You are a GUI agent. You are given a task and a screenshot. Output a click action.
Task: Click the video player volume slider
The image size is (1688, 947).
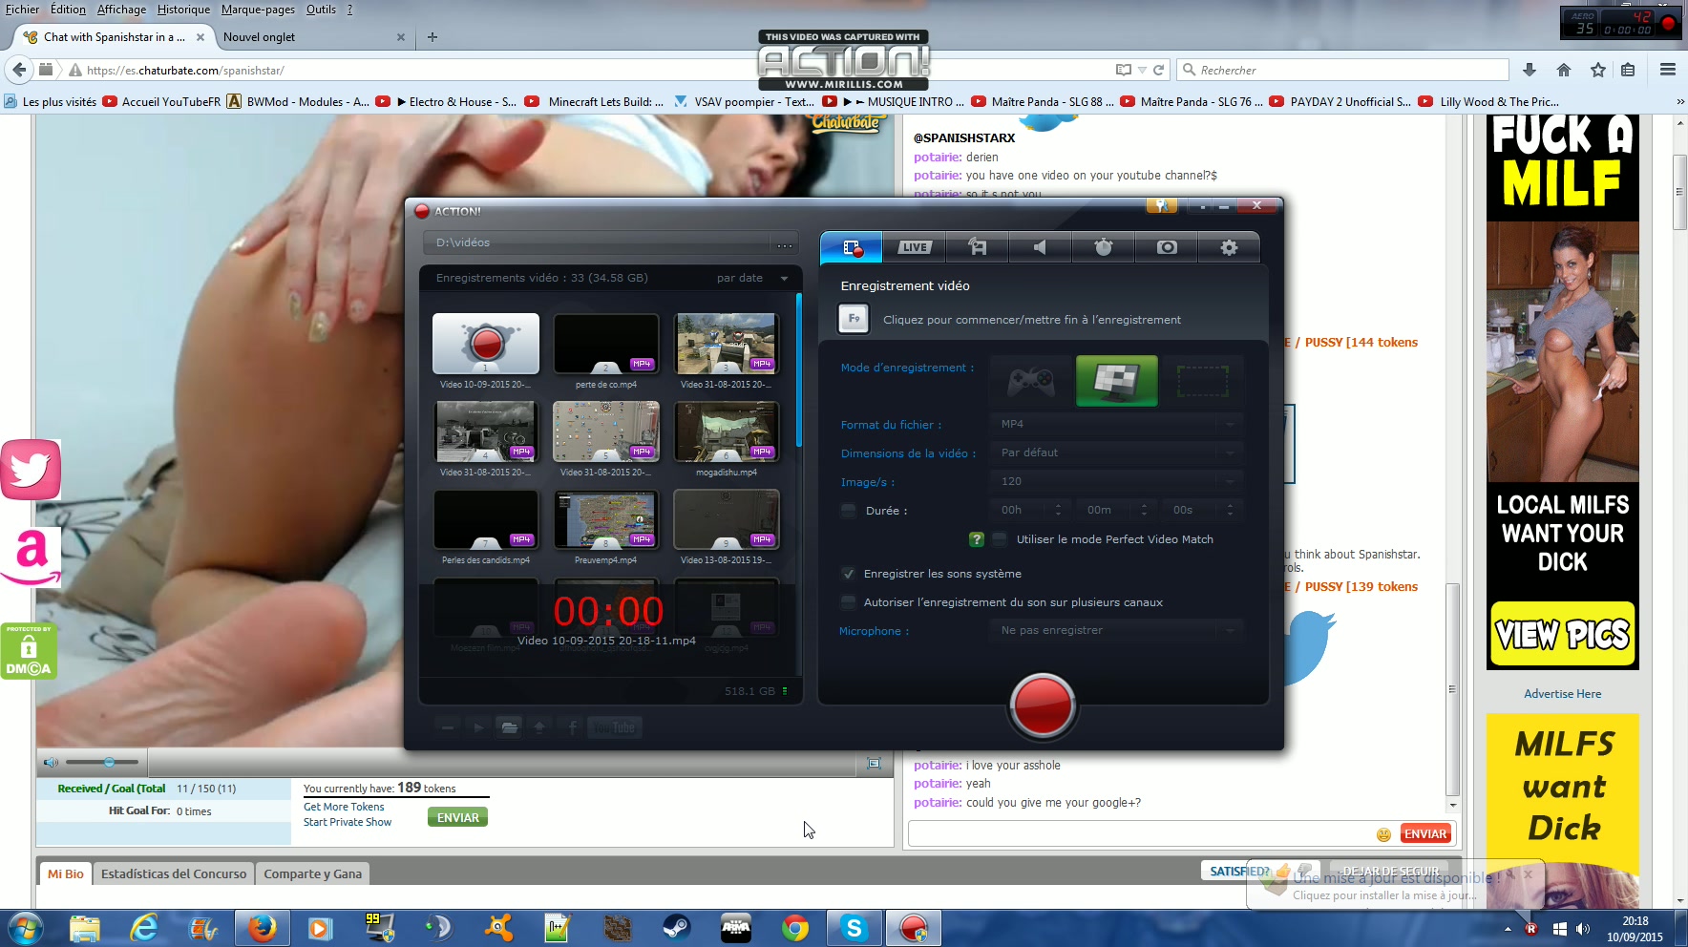click(x=102, y=762)
